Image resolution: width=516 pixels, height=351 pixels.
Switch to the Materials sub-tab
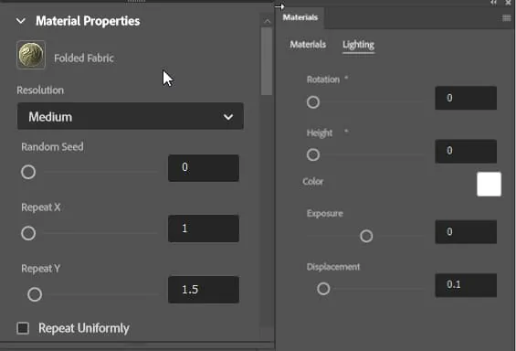click(308, 45)
